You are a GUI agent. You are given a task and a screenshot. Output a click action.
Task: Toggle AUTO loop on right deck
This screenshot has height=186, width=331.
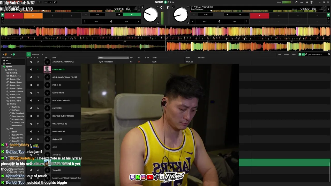[x=204, y=21]
